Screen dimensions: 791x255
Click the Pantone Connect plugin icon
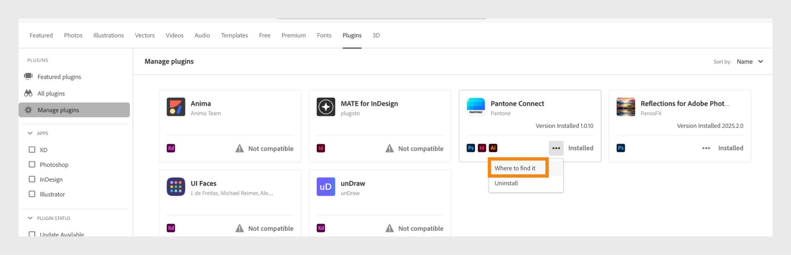476,107
